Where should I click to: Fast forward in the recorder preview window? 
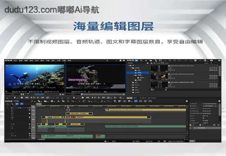tap(104, 98)
